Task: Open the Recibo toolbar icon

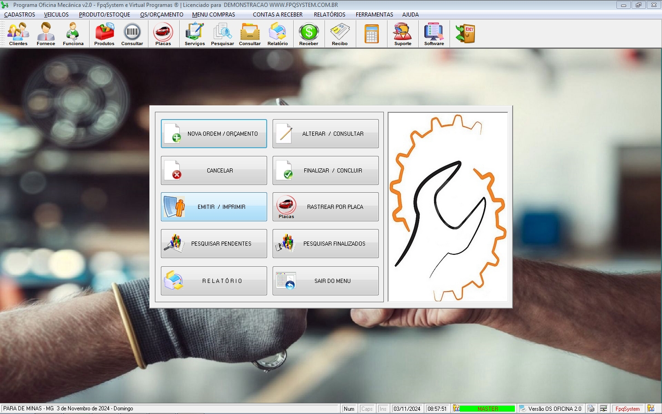Action: click(x=340, y=34)
